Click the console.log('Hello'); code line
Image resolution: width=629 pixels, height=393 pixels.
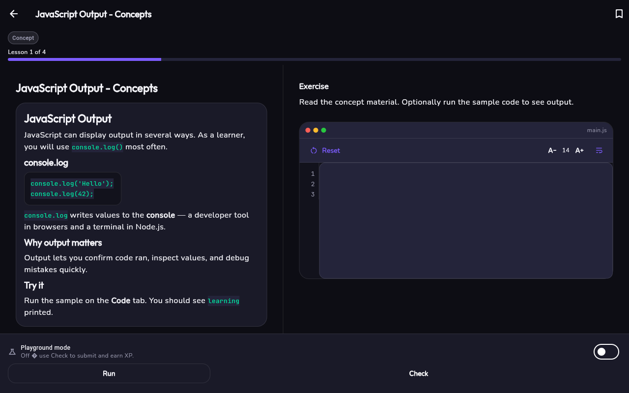click(x=72, y=184)
